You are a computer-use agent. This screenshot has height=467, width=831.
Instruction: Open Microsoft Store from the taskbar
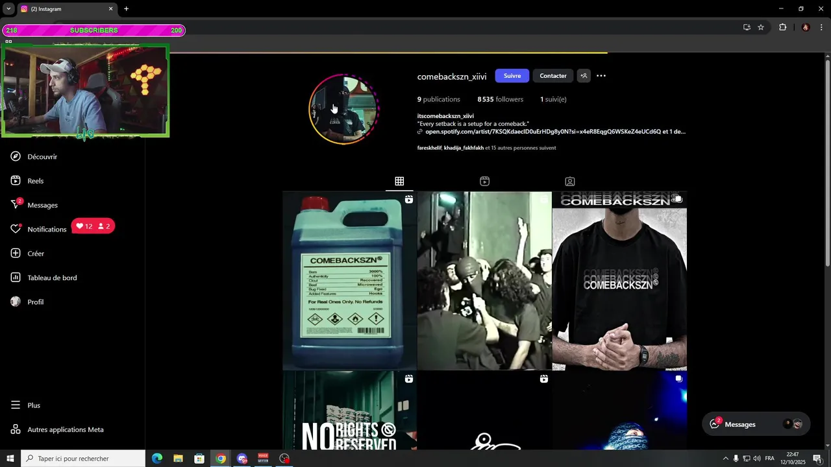[199, 459]
